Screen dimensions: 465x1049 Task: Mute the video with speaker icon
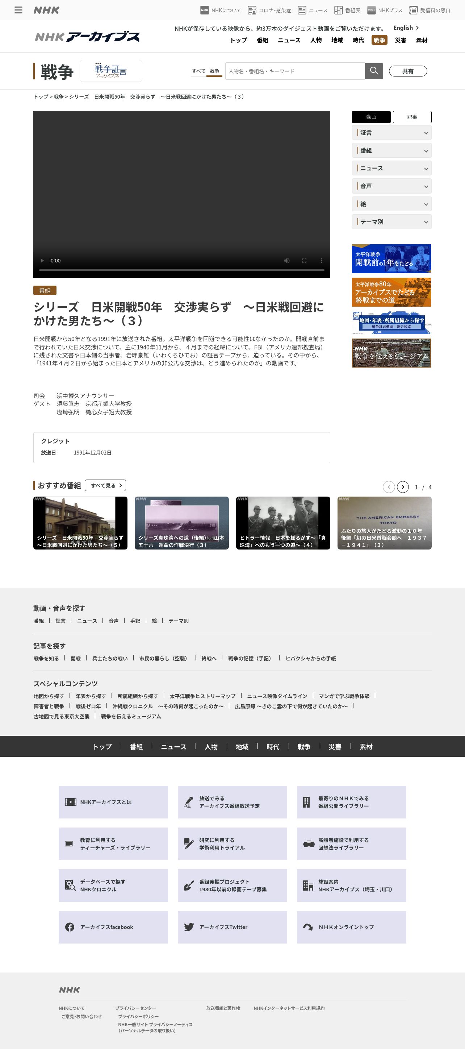287,261
